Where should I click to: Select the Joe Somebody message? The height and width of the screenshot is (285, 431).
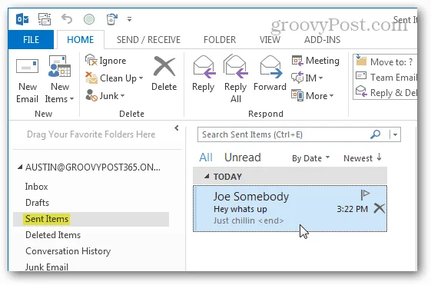click(x=290, y=209)
